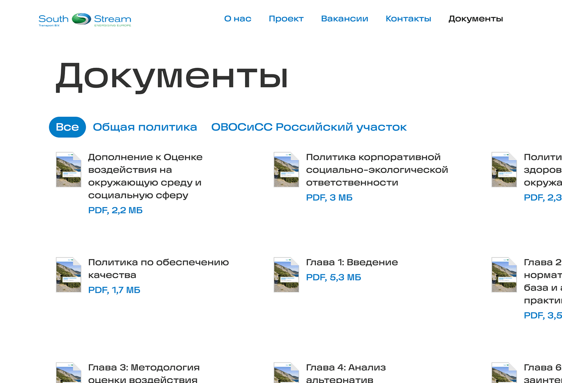
Task: Click document icon for 'Глава 4: Анализ альтернатив'
Action: click(286, 373)
